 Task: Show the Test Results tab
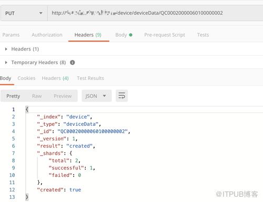point(90,78)
